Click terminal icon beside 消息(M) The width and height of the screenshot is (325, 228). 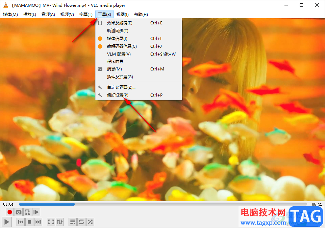pyautogui.click(x=100, y=69)
